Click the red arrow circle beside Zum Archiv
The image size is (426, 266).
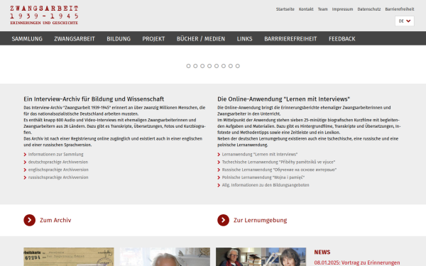(x=30, y=220)
